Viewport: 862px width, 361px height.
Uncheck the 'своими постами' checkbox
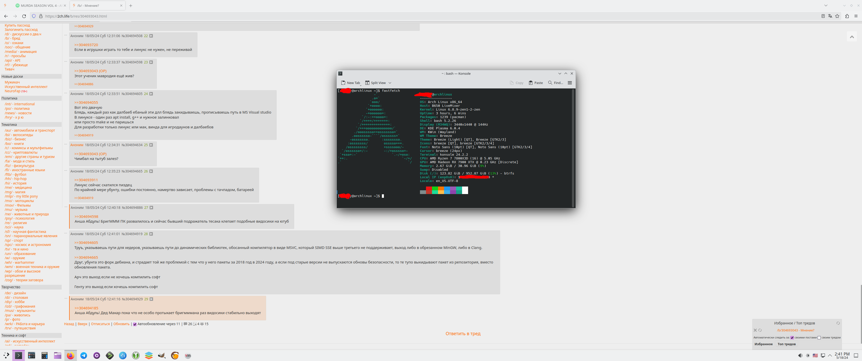pos(792,337)
